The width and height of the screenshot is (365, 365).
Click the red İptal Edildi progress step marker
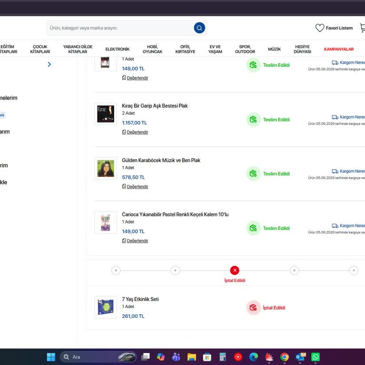tap(235, 270)
